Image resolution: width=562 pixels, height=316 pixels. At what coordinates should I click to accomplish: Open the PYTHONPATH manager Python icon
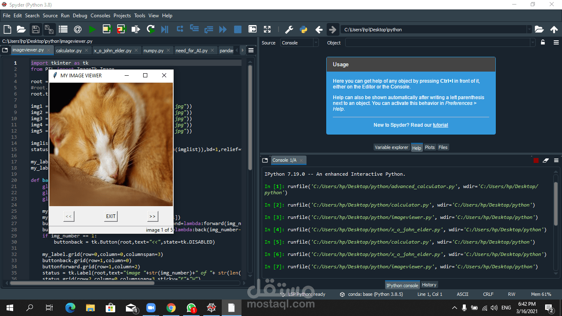(x=304, y=29)
